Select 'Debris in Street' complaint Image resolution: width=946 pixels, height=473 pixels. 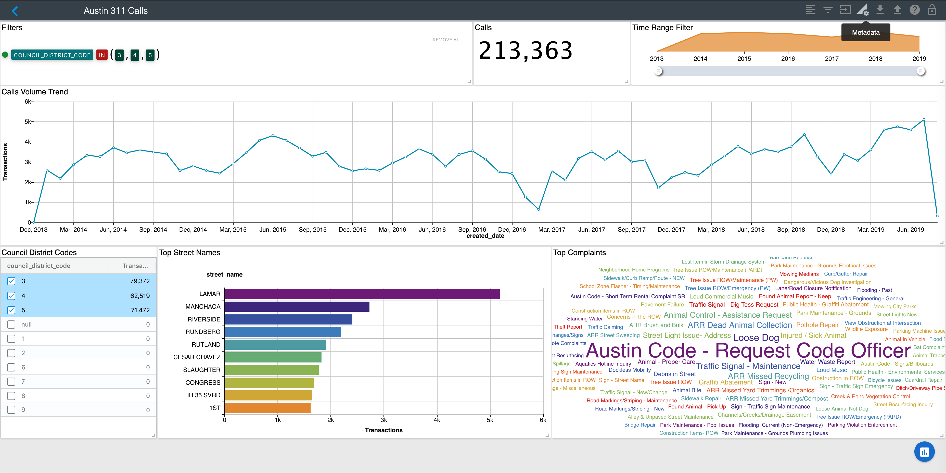(x=674, y=374)
